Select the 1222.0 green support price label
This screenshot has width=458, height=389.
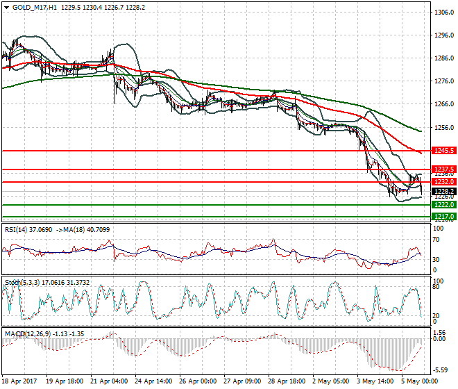[443, 205]
